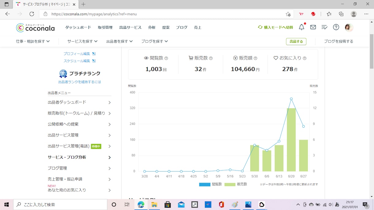Click the coconala logo
Screen dimensions: 374x210
click(35, 28)
